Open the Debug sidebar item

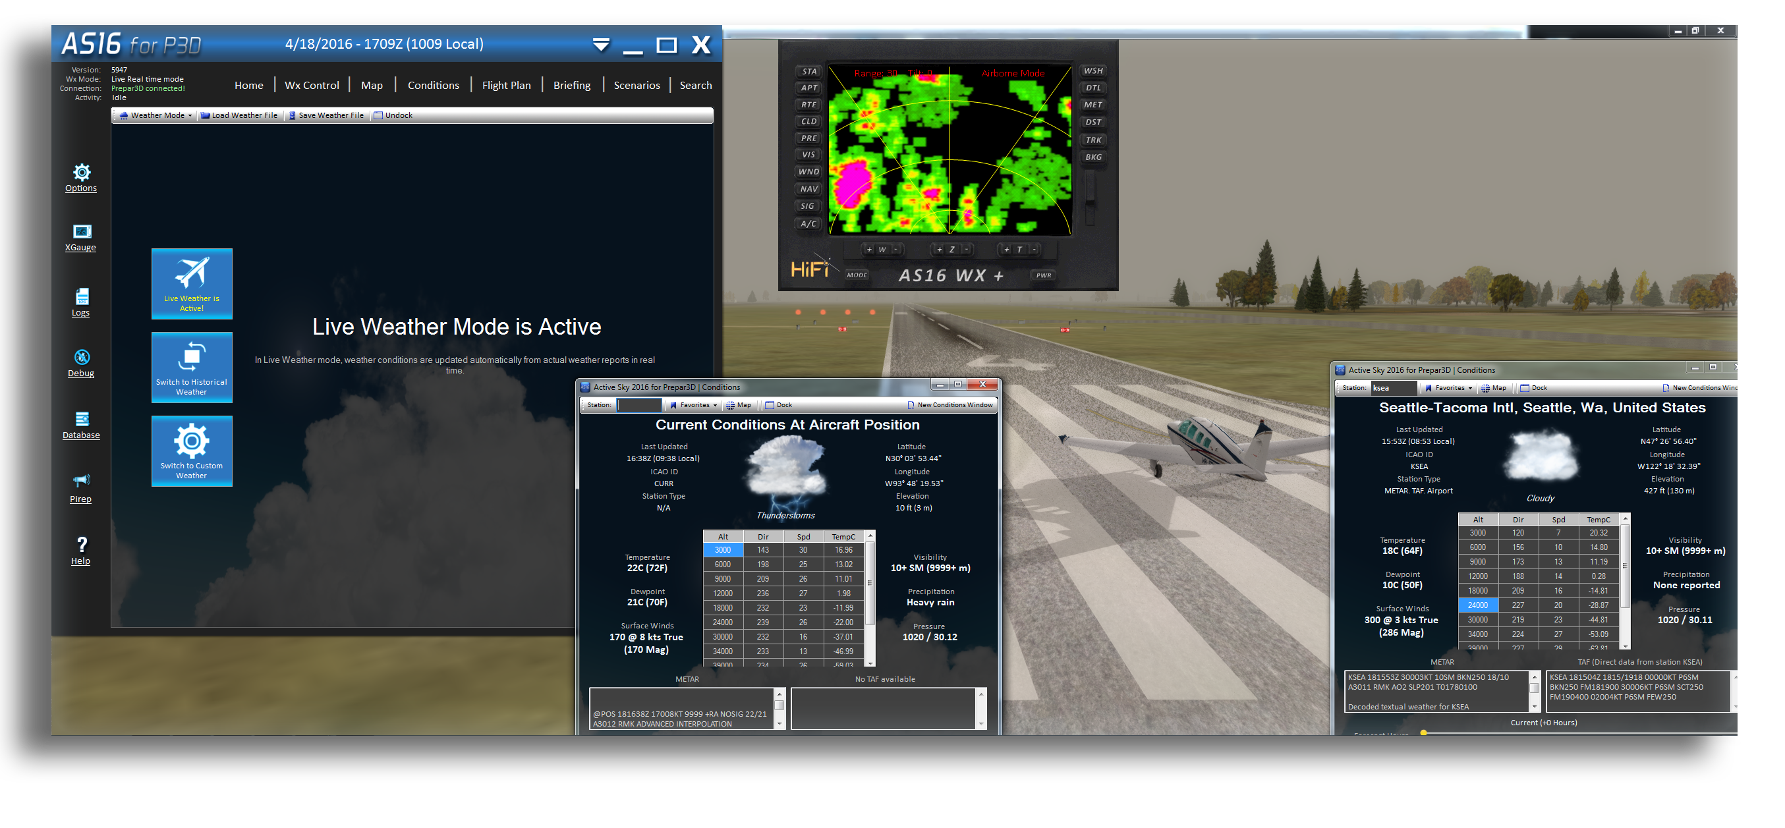click(81, 364)
